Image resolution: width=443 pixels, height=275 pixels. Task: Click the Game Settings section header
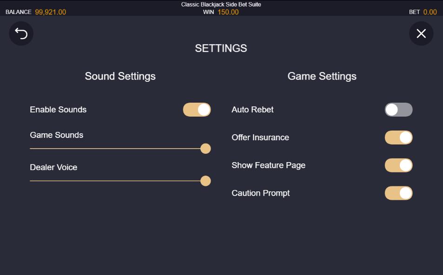(x=322, y=76)
